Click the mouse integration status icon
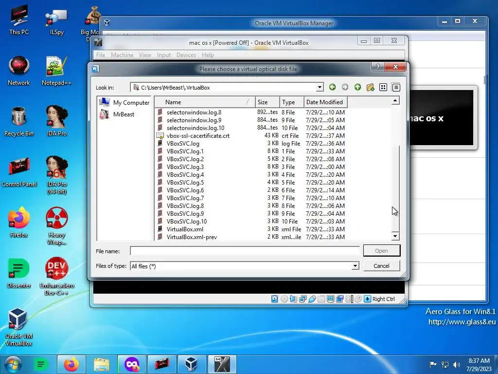498x374 pixels. [x=358, y=299]
